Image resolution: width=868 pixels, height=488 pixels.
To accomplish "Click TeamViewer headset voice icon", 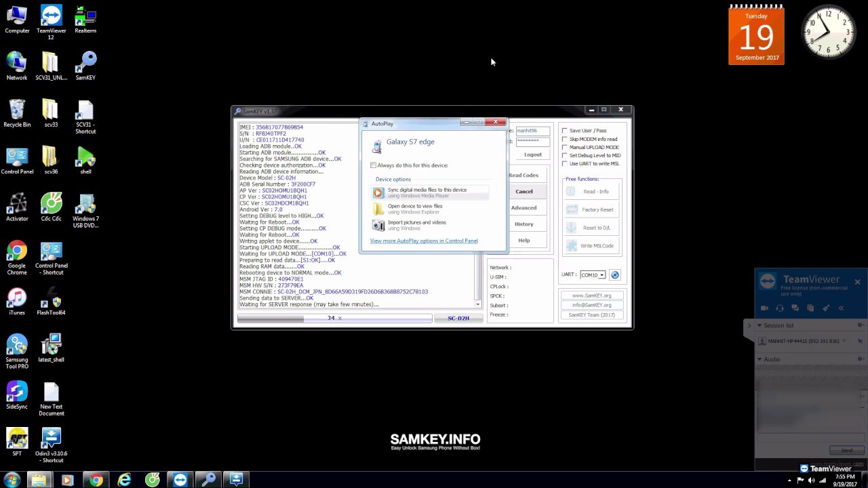I will (780, 308).
